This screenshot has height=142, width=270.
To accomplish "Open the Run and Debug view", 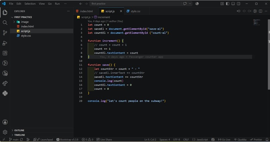I will pos(5,43).
